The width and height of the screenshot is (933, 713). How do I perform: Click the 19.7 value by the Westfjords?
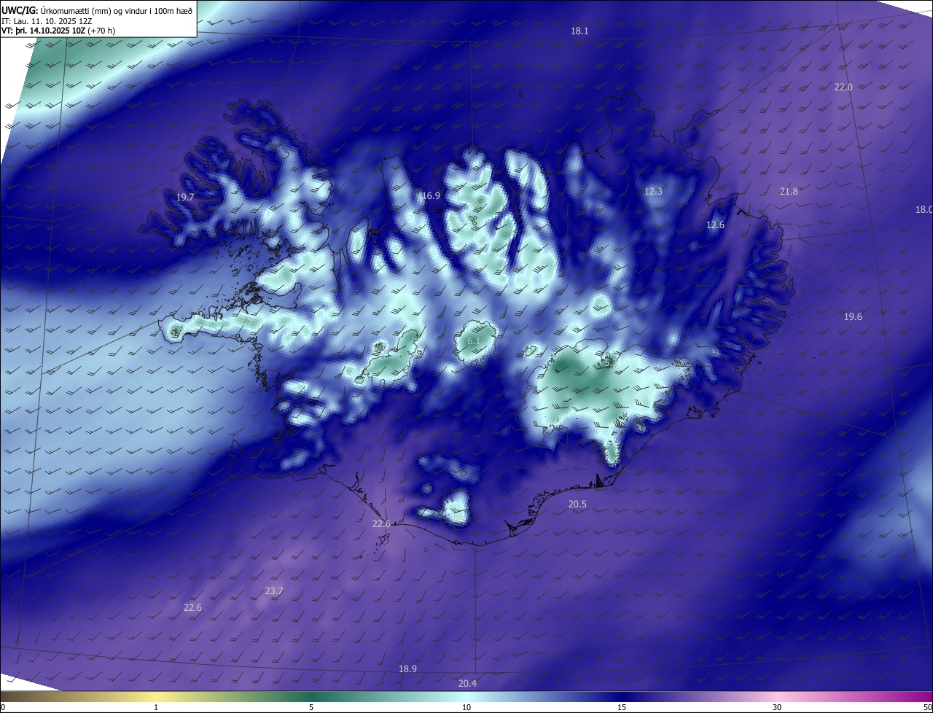click(x=185, y=198)
